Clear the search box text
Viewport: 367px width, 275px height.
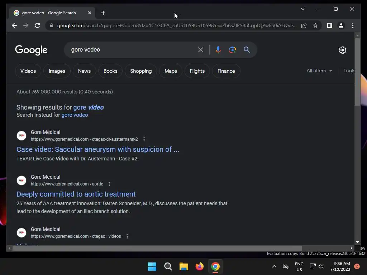pos(201,49)
